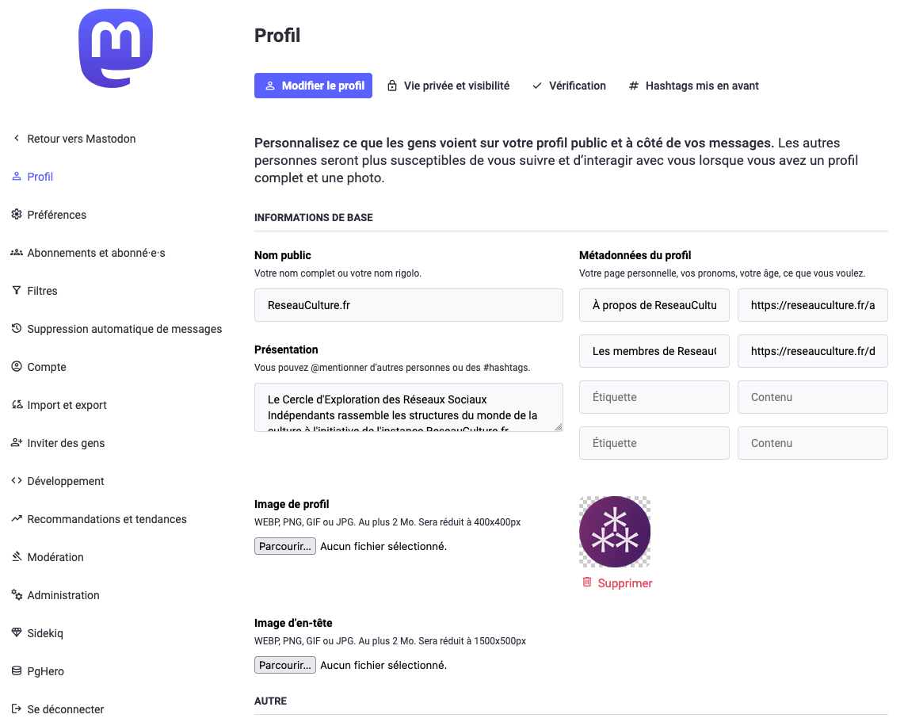904x722 pixels.
Task: Focus the Nom public text field
Action: pos(409,305)
